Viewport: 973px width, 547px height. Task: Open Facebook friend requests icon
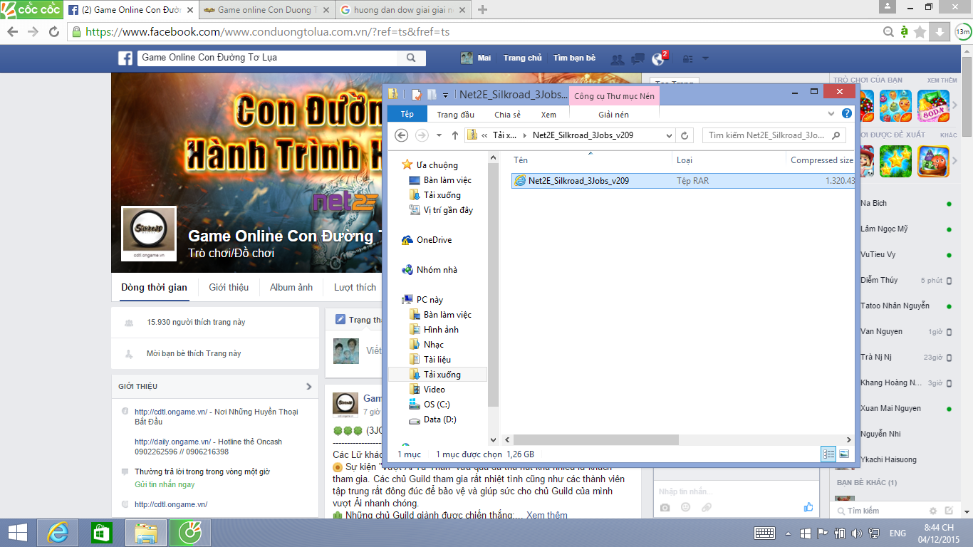618,58
